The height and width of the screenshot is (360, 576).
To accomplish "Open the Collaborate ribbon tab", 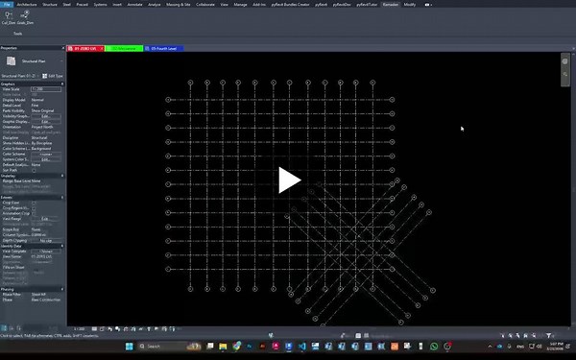I will coord(205,5).
